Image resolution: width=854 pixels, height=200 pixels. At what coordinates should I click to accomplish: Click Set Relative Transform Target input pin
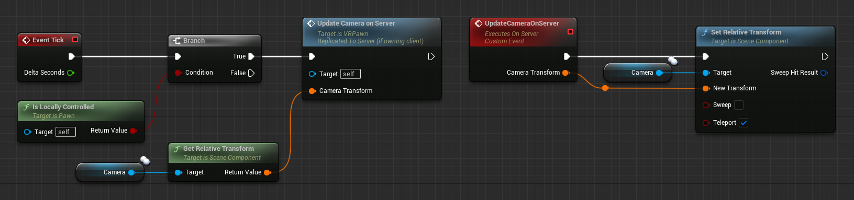click(x=706, y=73)
